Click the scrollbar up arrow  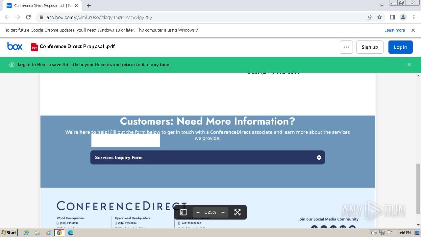pos(418,75)
